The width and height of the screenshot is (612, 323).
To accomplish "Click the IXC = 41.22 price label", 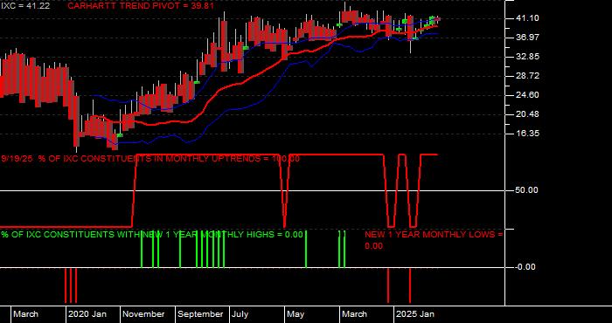I will [x=25, y=6].
